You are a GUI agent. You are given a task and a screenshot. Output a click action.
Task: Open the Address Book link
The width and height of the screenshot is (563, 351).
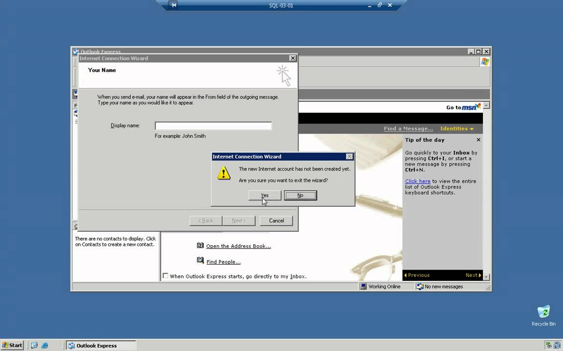point(238,246)
